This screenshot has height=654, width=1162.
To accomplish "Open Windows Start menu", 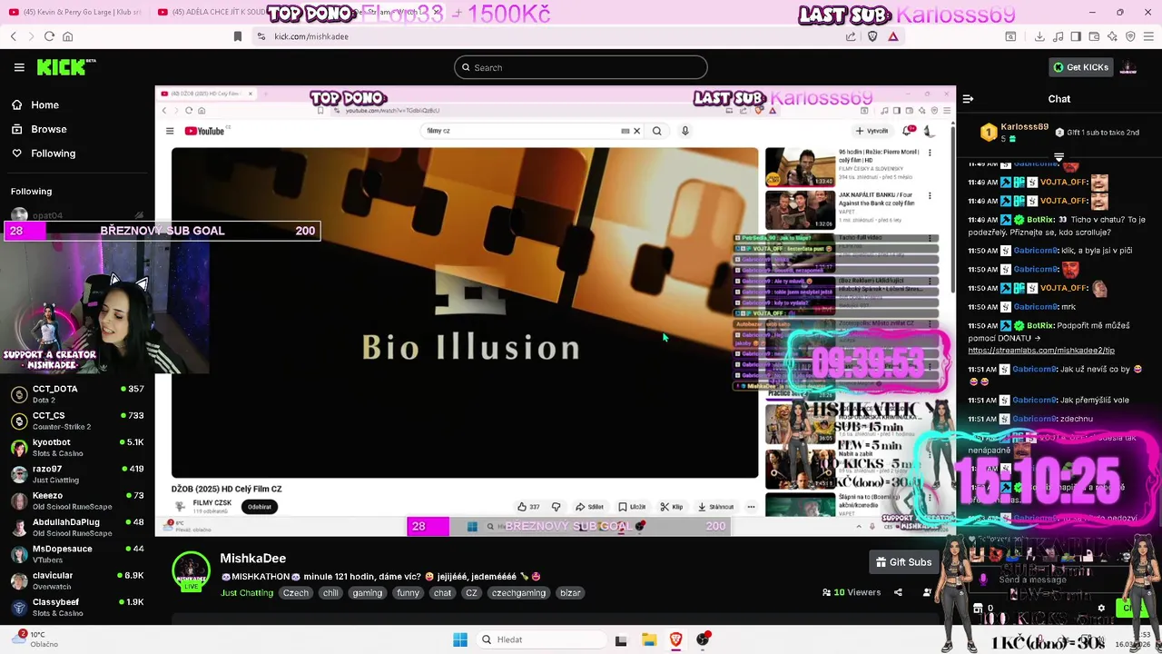I will click(x=460, y=639).
